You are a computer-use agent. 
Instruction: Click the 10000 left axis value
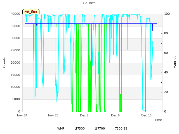coord(15,87)
